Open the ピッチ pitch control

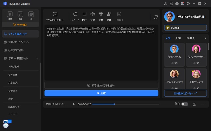pos(84,16)
